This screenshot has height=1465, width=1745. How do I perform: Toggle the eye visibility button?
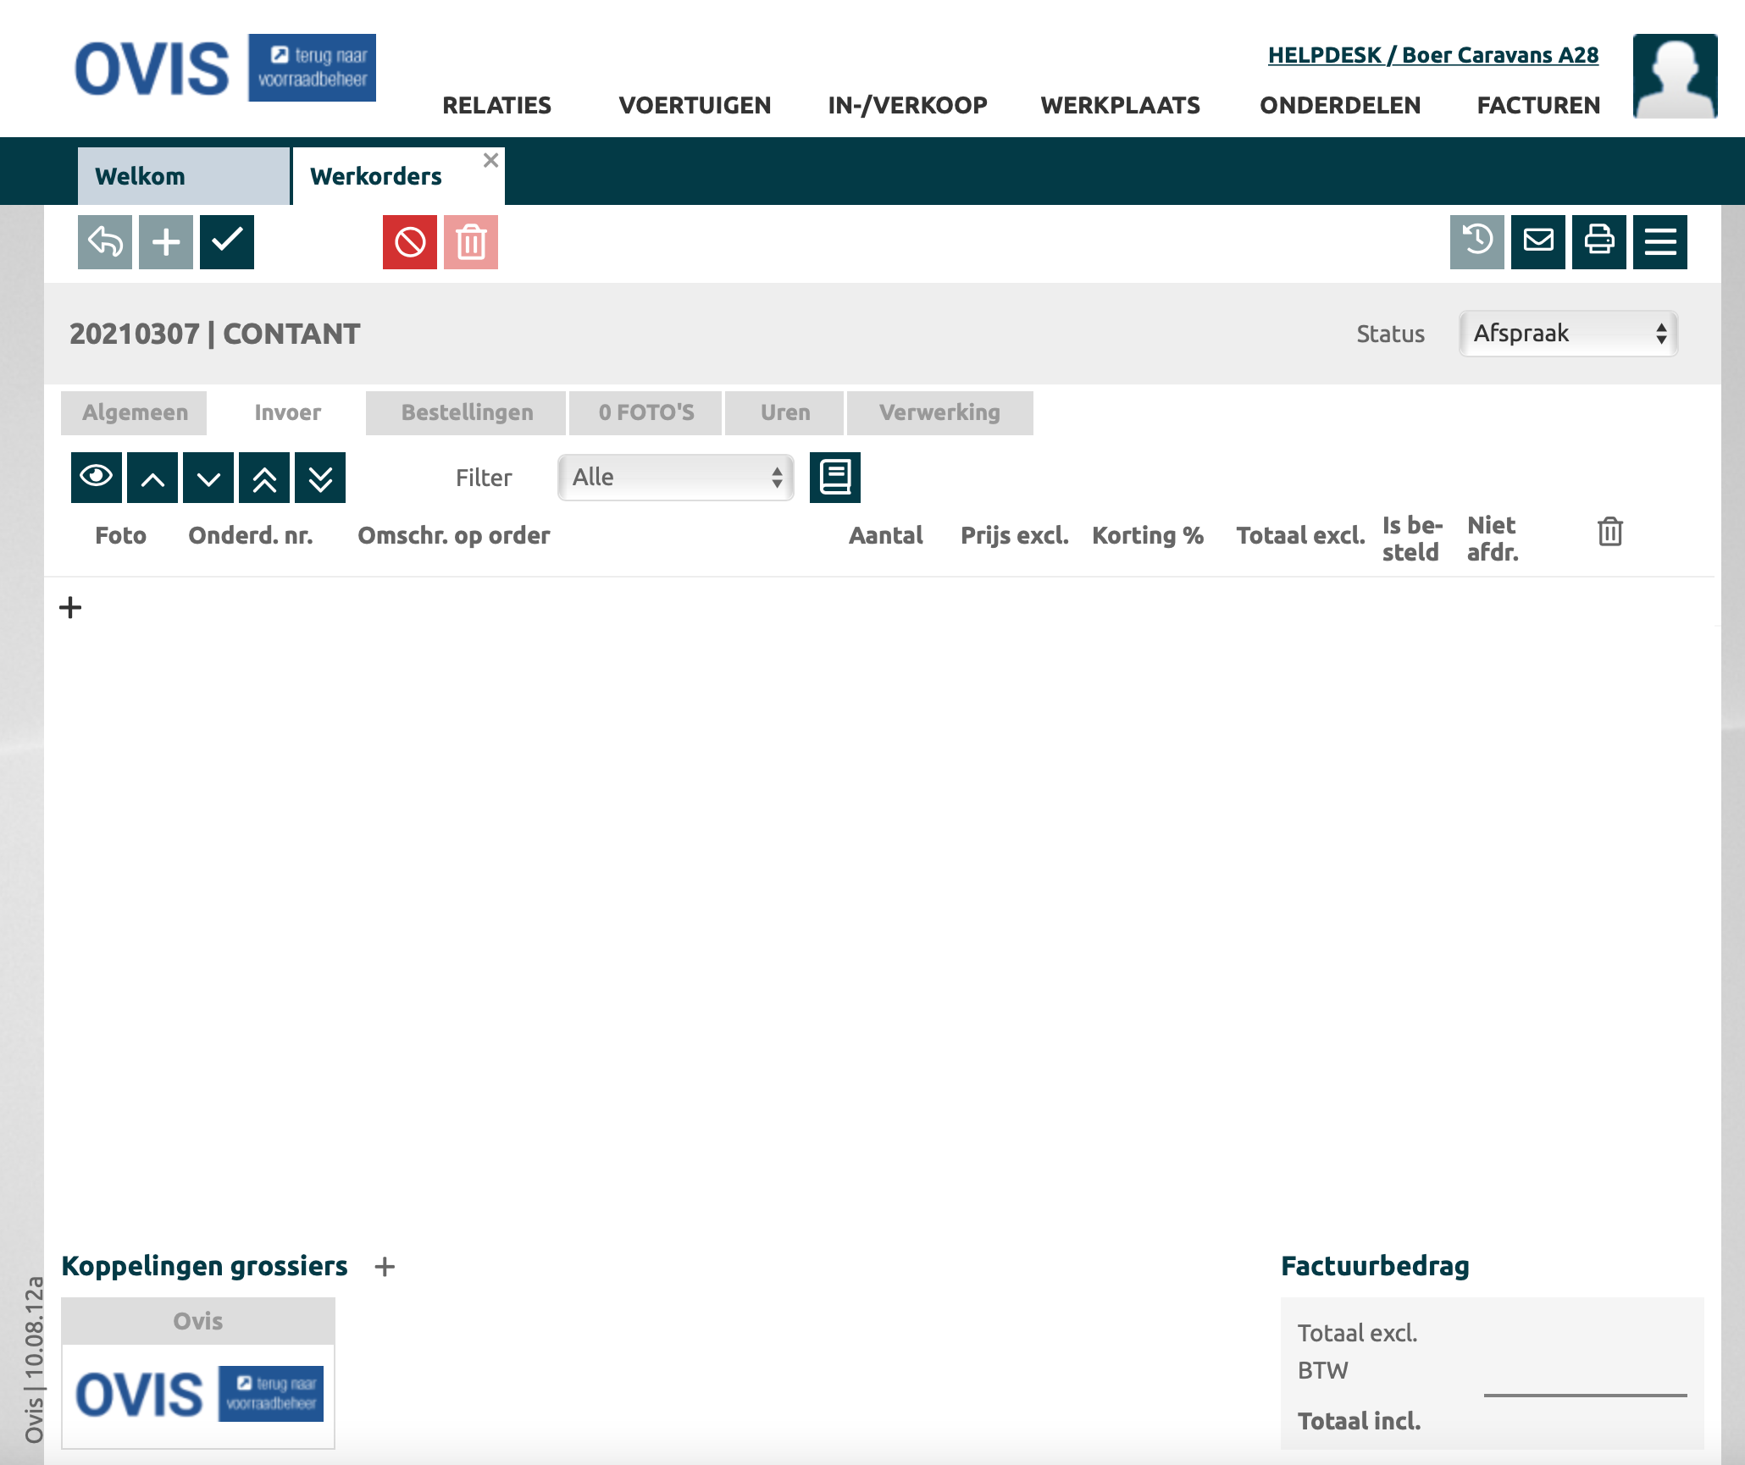point(97,478)
